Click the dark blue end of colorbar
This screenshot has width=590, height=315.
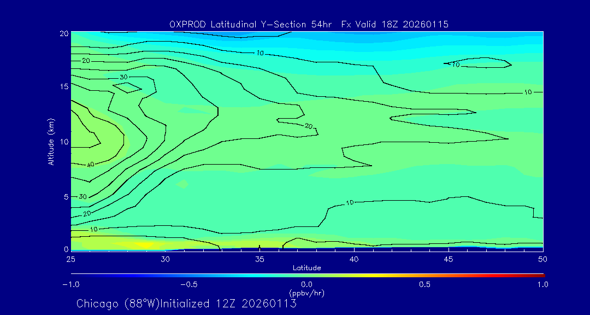[73, 275]
